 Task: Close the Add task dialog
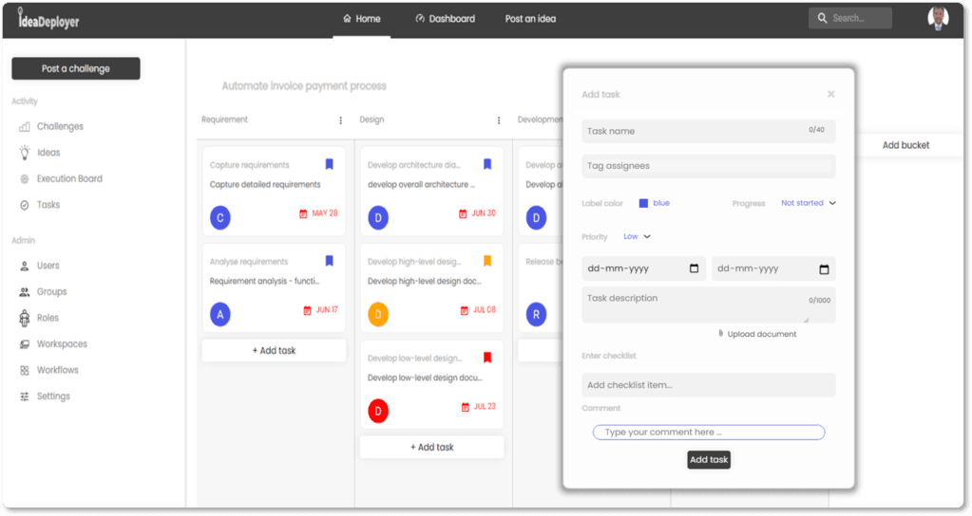pyautogui.click(x=830, y=94)
